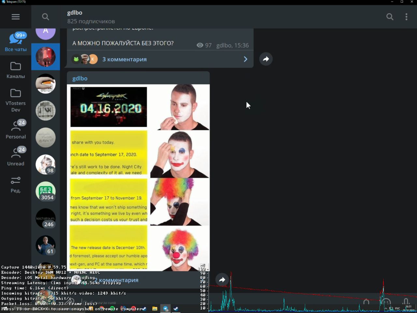The image size is (417, 313).
Task: Open File Explorer from the taskbar
Action: coord(155,308)
